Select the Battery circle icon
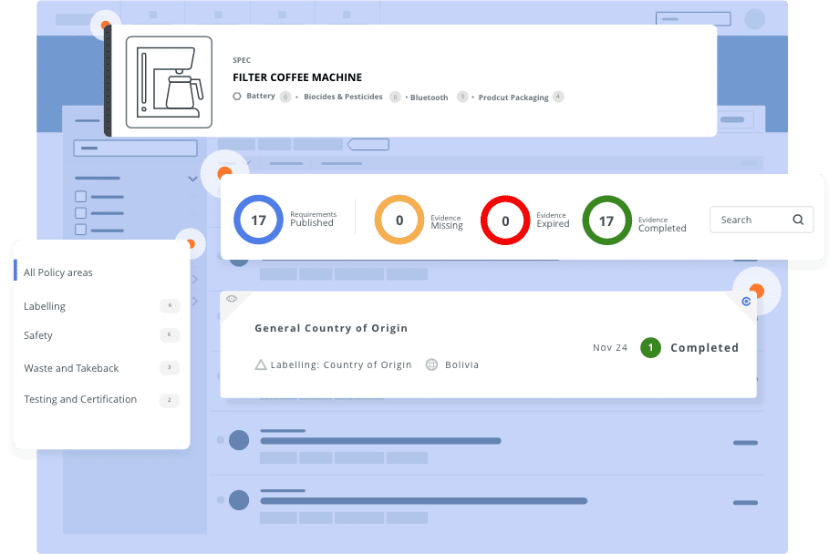 237,97
